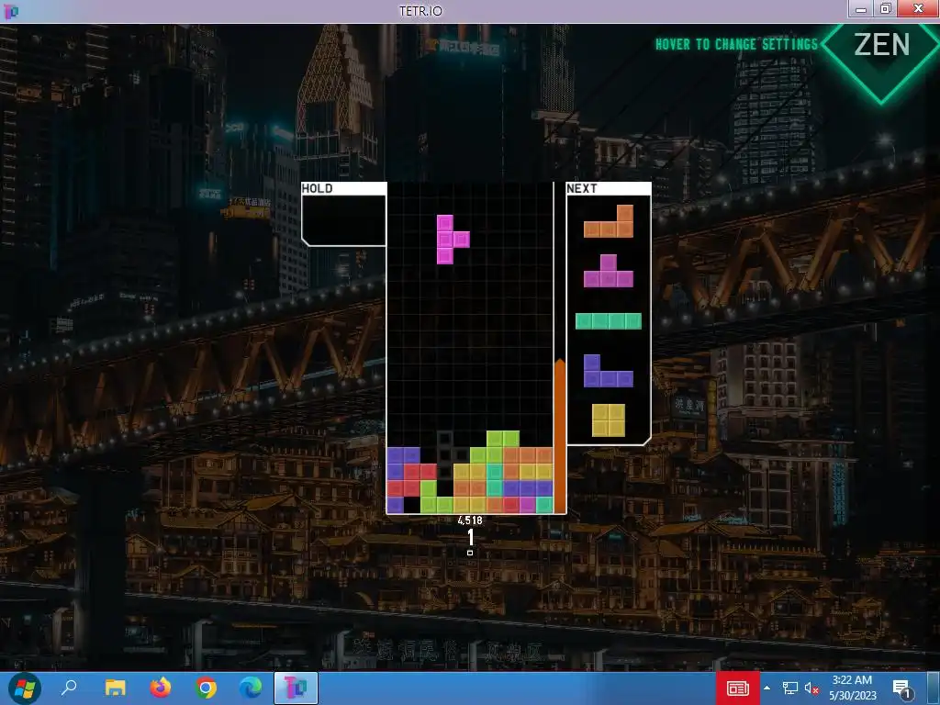Click the green I piece in NEXT queue
The image size is (940, 705).
[609, 321]
